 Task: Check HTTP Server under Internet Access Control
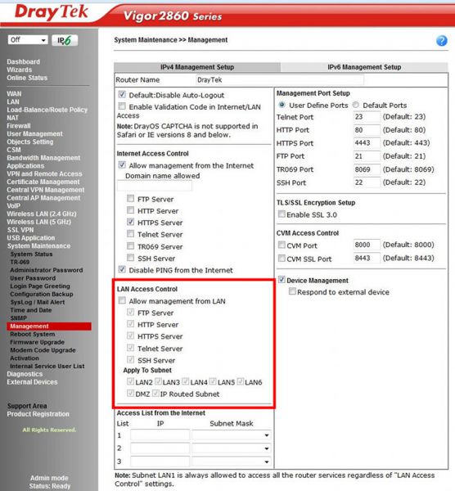pos(130,210)
